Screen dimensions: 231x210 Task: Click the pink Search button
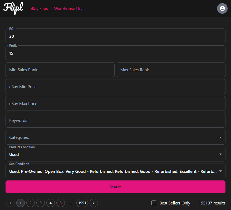click(115, 187)
